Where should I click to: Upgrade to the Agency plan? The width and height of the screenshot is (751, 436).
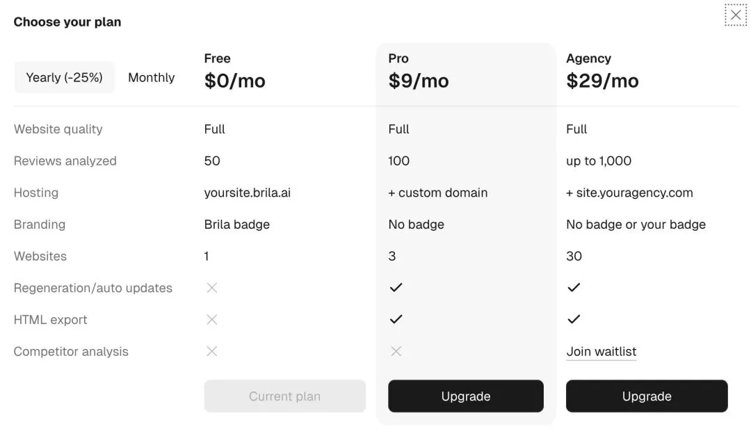coord(646,396)
